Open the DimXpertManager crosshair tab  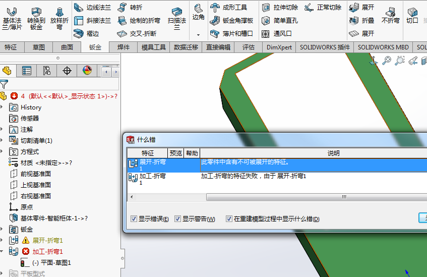pos(67,71)
